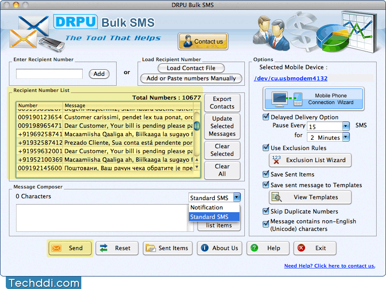Click Add recipient number button
Viewport: 386px width, 289px height.
99,74
